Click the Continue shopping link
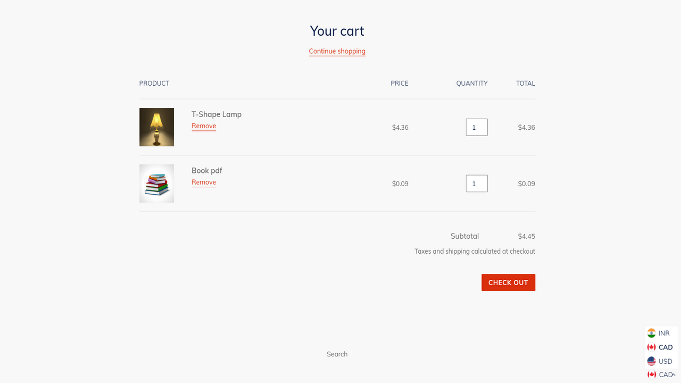This screenshot has height=383, width=681. tap(337, 51)
